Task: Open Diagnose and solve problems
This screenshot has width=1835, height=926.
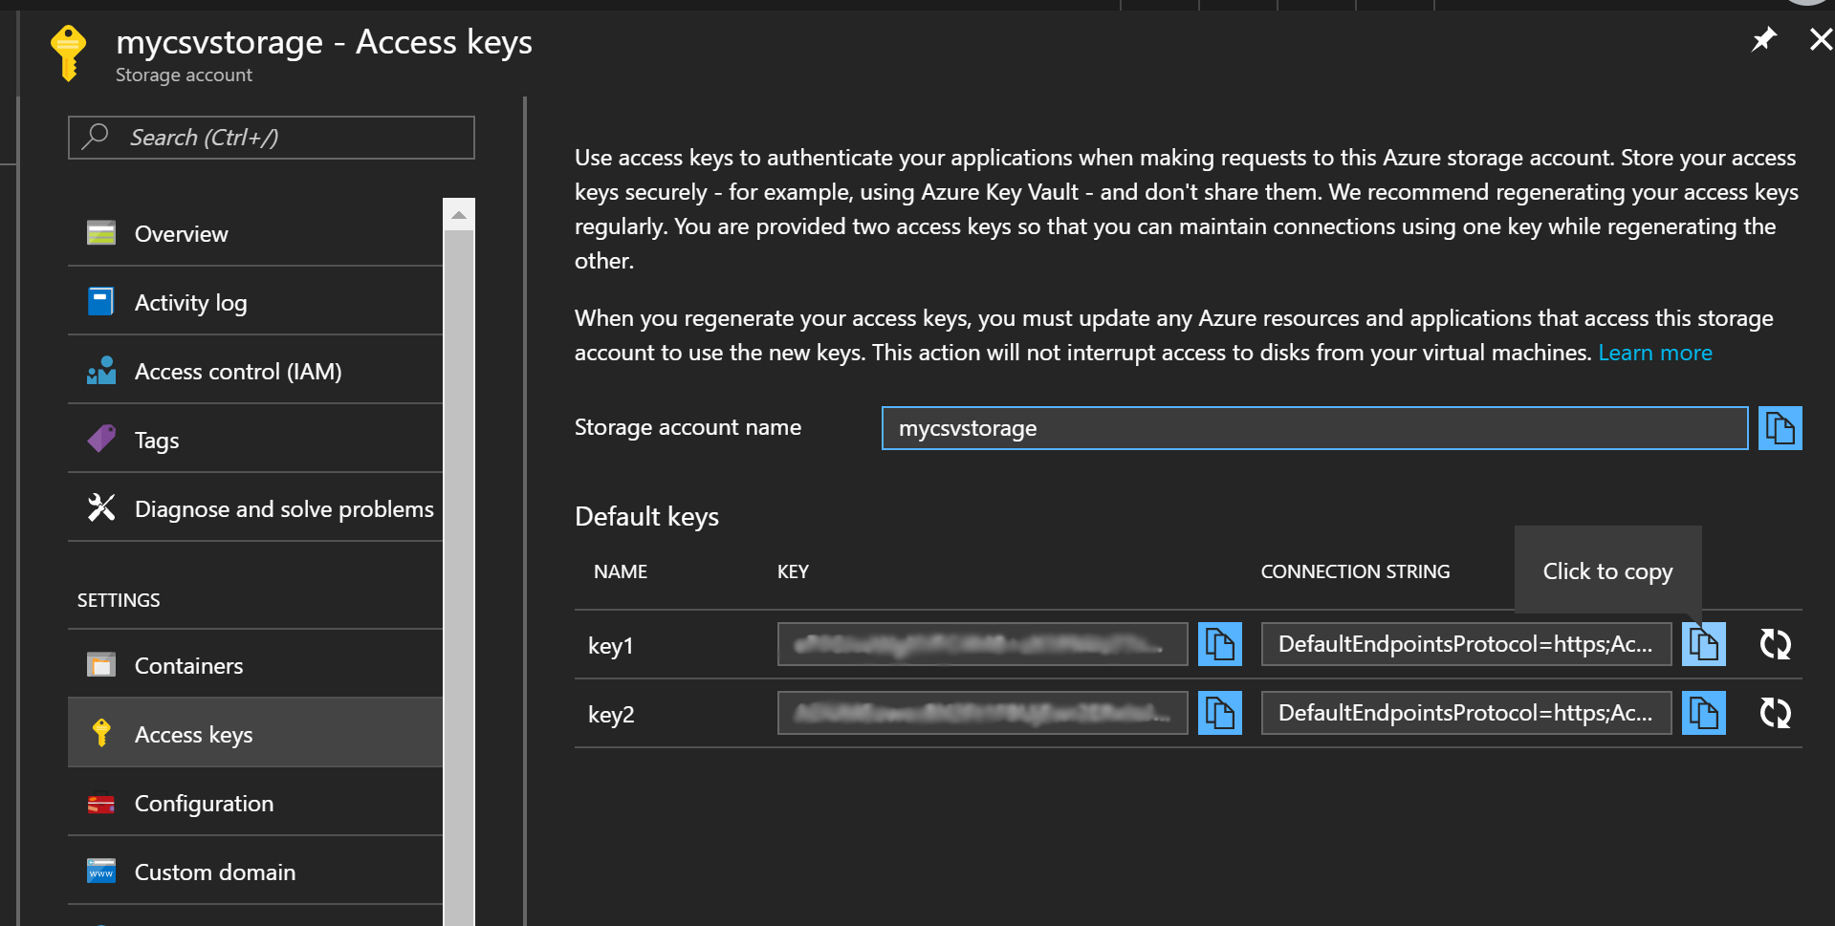Action: 255,508
